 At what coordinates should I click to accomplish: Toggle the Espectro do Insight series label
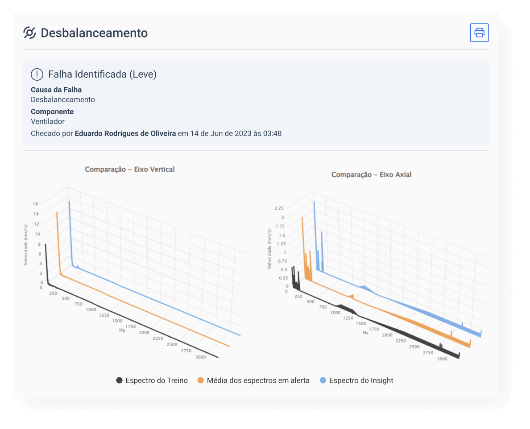(x=361, y=380)
